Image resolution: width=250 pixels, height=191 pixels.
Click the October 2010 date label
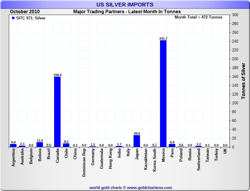click(x=25, y=12)
